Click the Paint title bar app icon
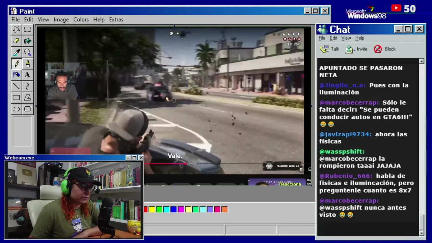 pos(13,11)
